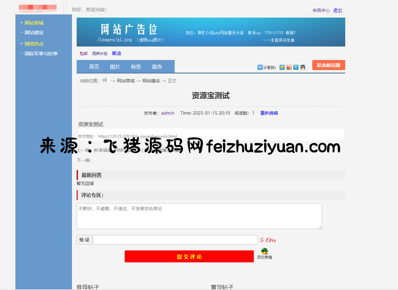
Task: Open the 标签 nav tab
Action: pyautogui.click(x=136, y=67)
